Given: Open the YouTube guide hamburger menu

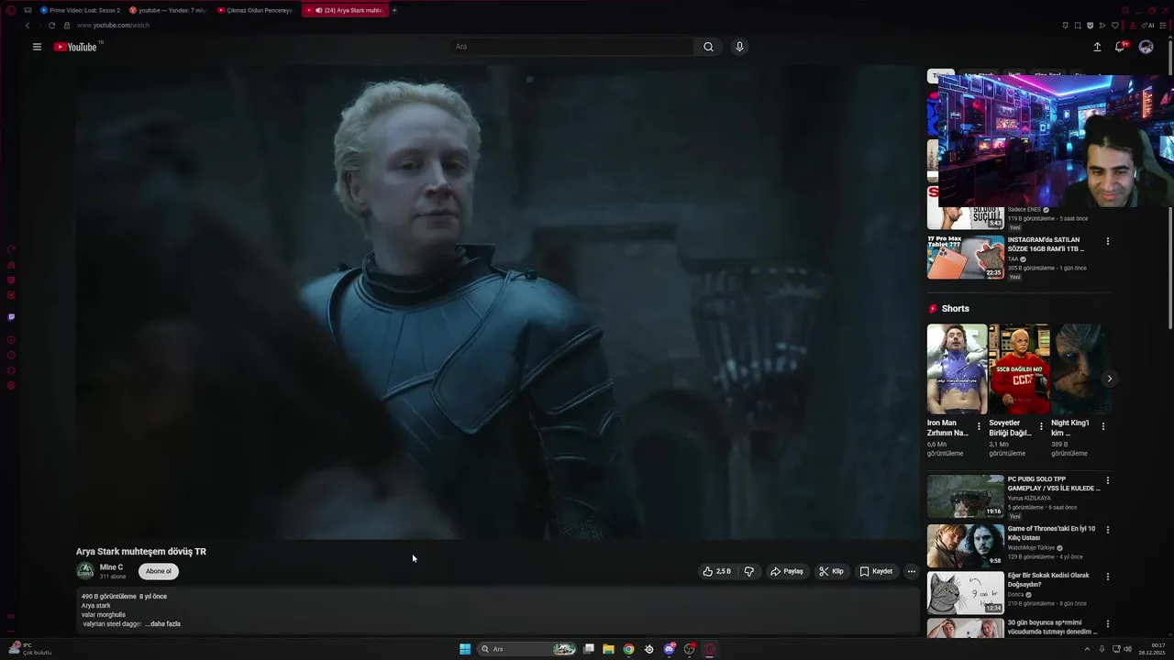Looking at the screenshot, I should click(37, 47).
